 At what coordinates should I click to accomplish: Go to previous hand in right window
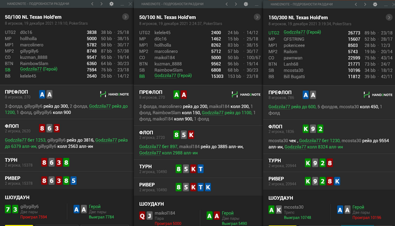[356, 5]
